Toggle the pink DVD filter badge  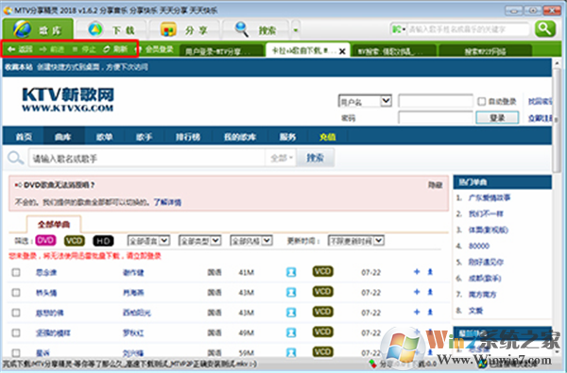45,241
